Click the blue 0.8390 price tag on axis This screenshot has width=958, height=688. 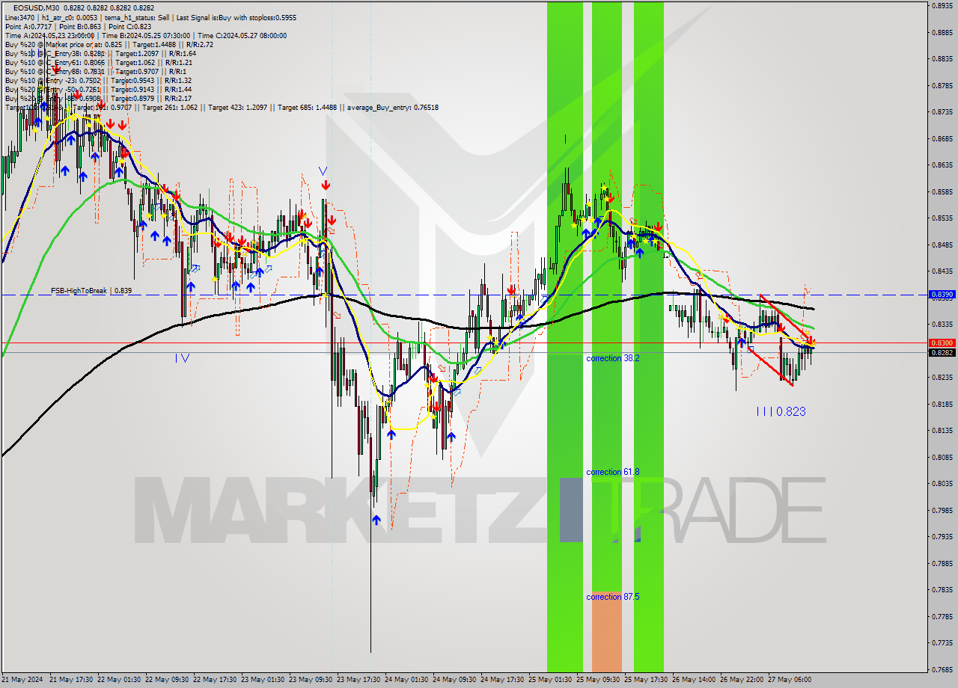click(x=941, y=295)
